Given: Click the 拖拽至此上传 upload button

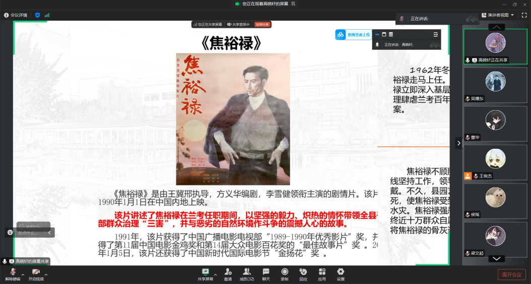Looking at the screenshot, I should [354, 35].
